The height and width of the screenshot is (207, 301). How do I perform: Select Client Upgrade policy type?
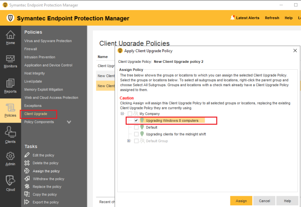[36, 114]
